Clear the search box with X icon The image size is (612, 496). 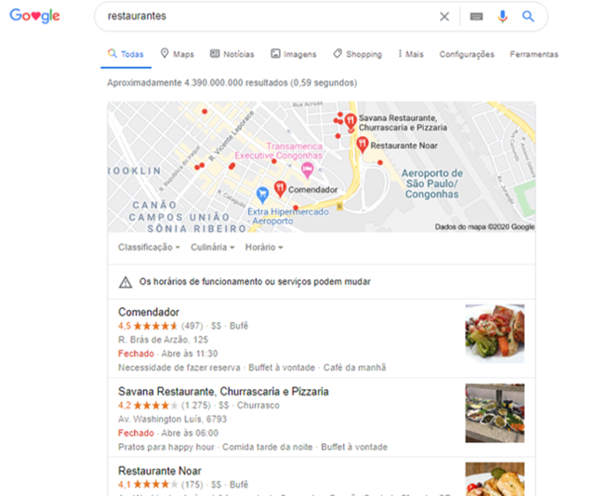(x=444, y=17)
